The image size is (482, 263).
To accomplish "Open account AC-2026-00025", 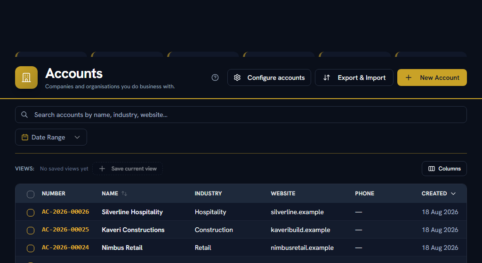I will point(65,230).
